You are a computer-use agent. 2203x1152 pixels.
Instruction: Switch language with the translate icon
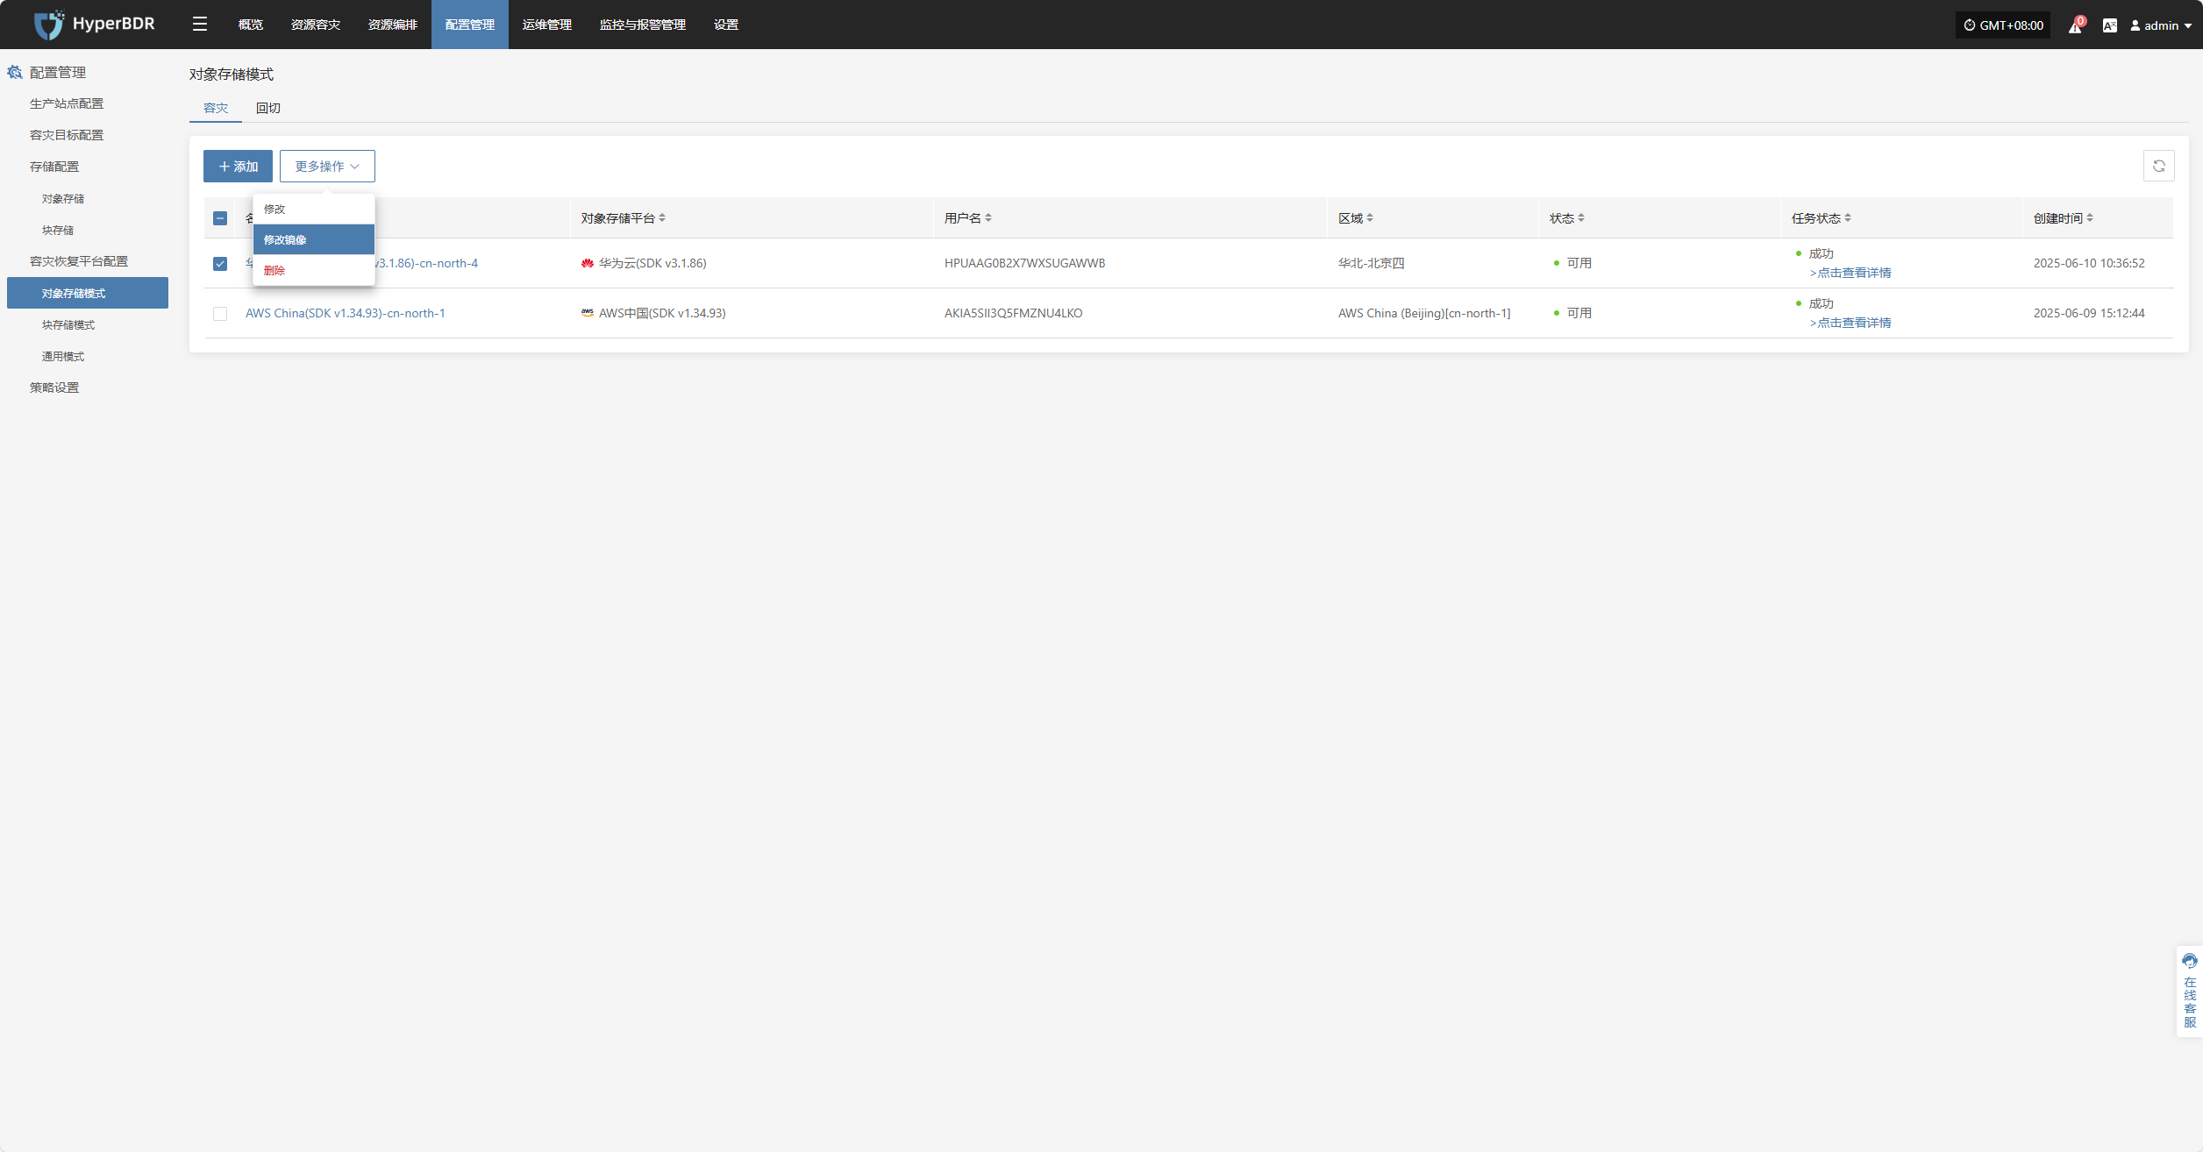2109,25
